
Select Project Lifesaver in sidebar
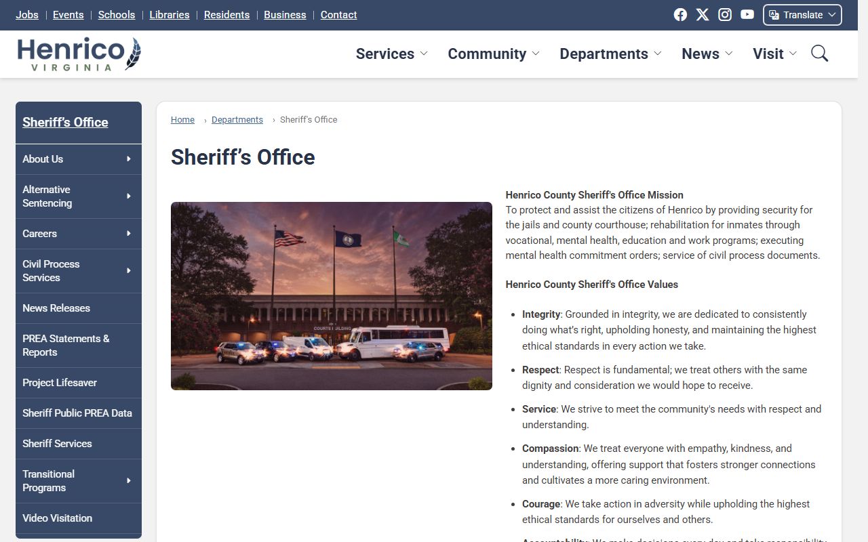coord(60,383)
